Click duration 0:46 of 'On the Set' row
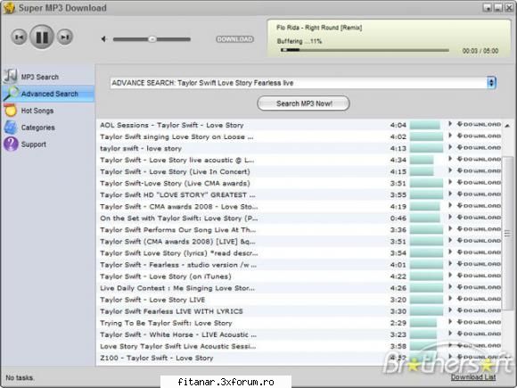This screenshot has height=388, width=517. pyautogui.click(x=398, y=219)
